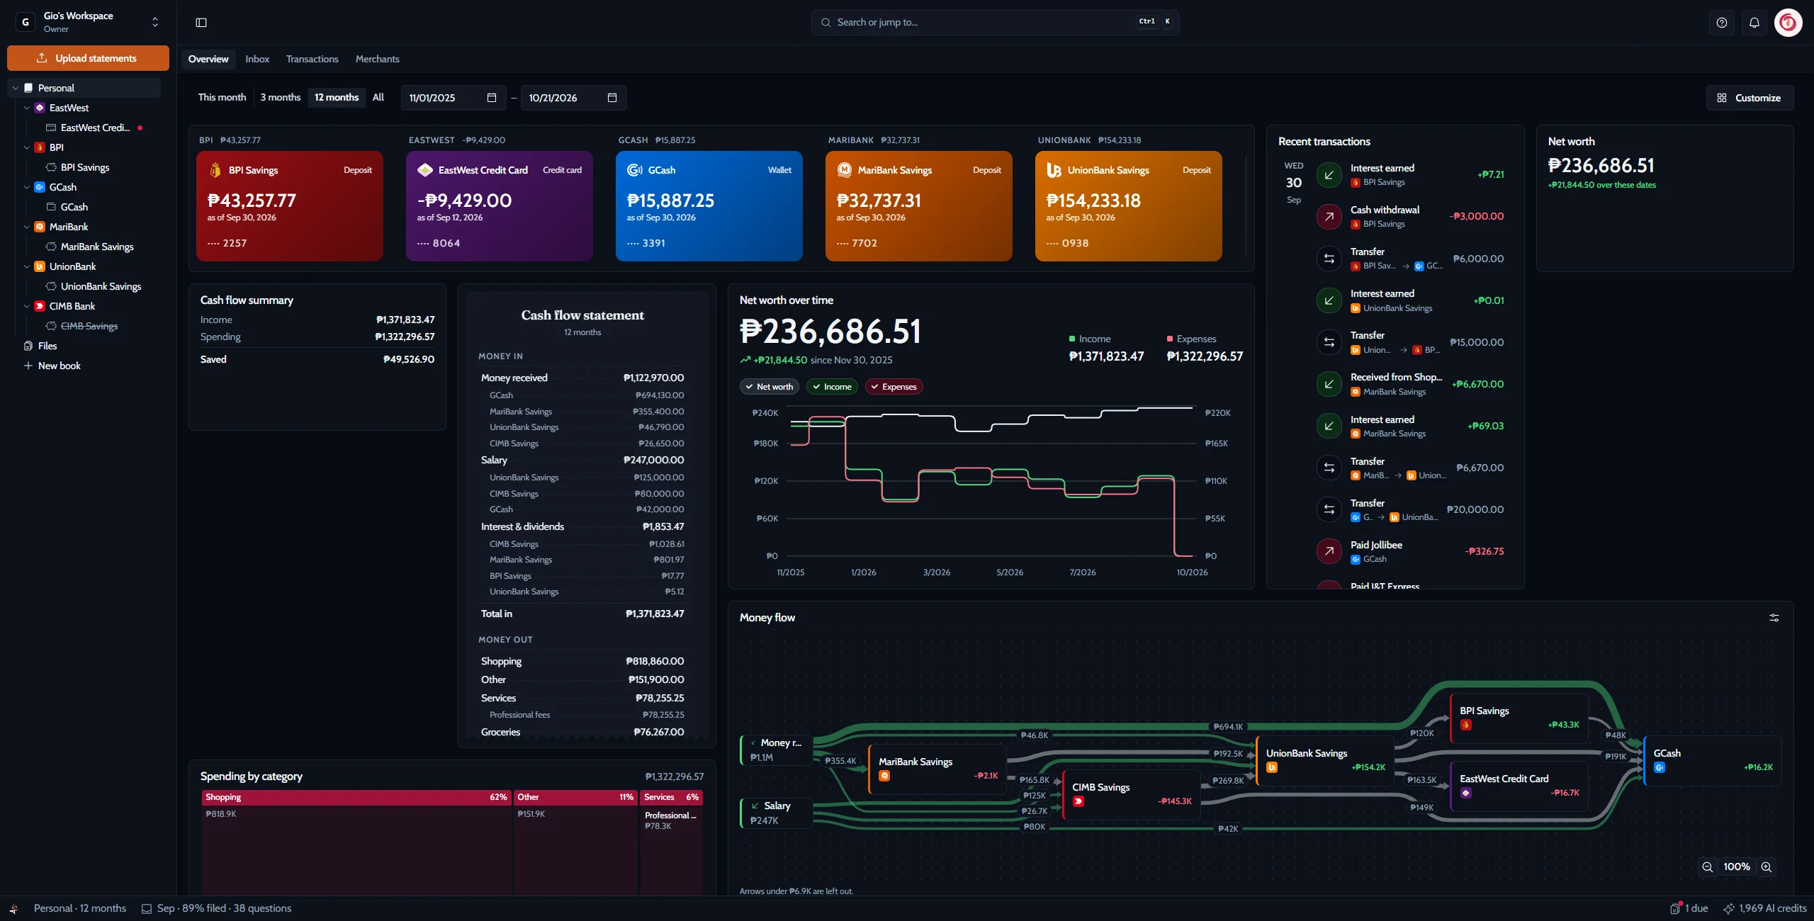Collapse the UnionBank tree group
The width and height of the screenshot is (1814, 921).
tap(27, 266)
